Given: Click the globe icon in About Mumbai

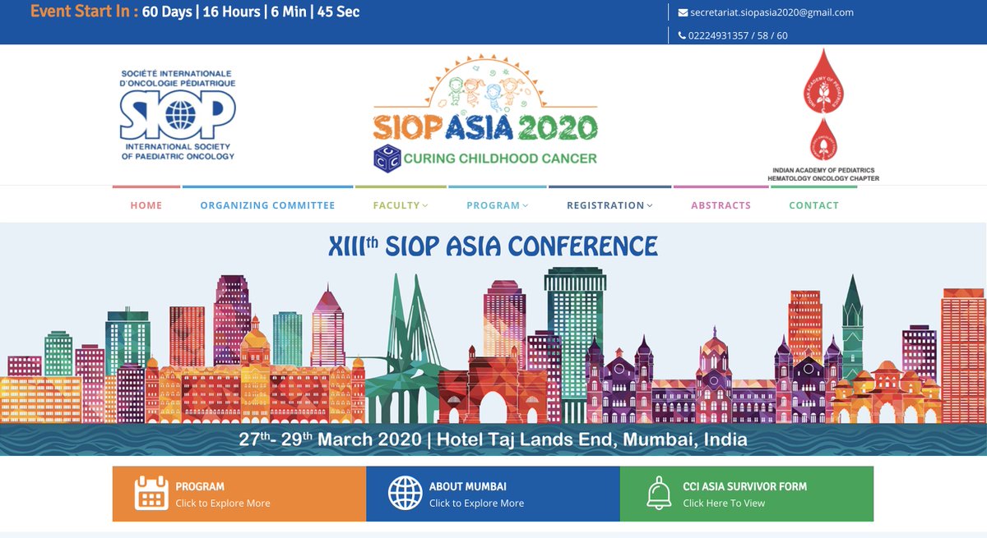Looking at the screenshot, I should [405, 493].
